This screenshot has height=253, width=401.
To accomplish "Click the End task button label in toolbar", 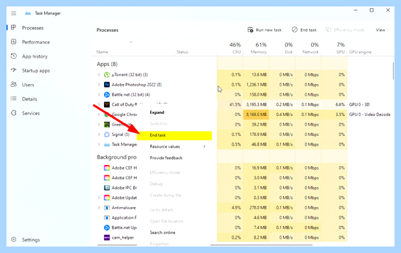I will (308, 30).
